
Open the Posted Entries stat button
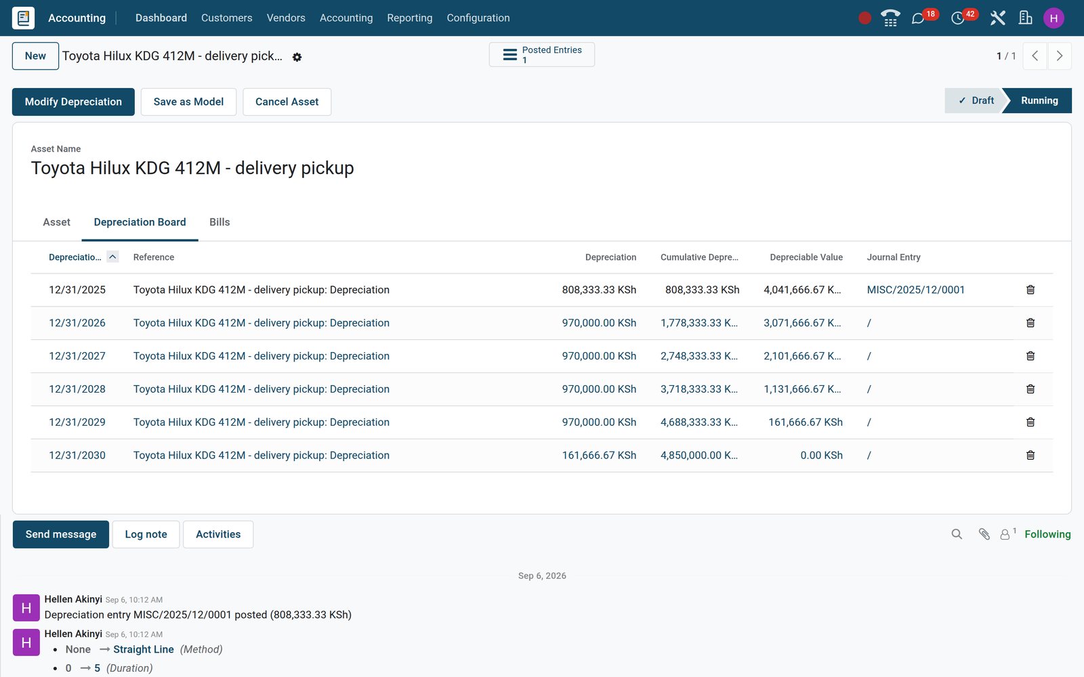coord(542,55)
